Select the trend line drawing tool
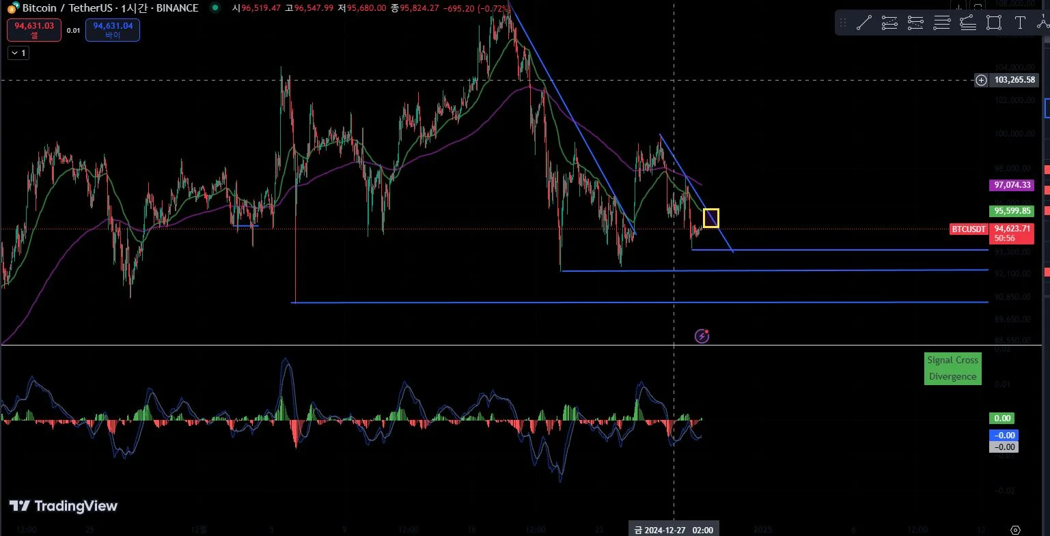Viewport: 1050px width, 536px height. click(864, 23)
